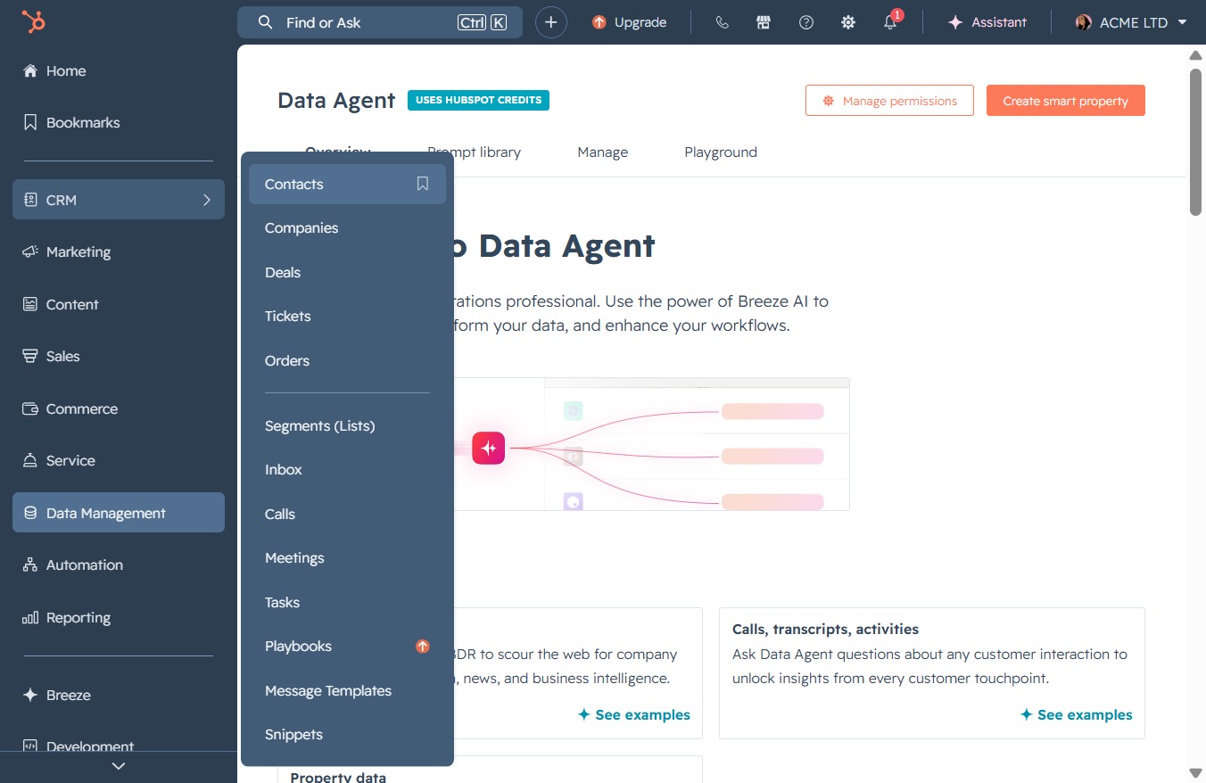1206x783 pixels.
Task: Click the Sales icon in sidebar
Action: 30,356
